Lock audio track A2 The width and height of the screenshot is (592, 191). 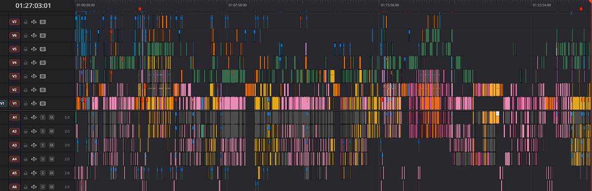tap(25, 131)
